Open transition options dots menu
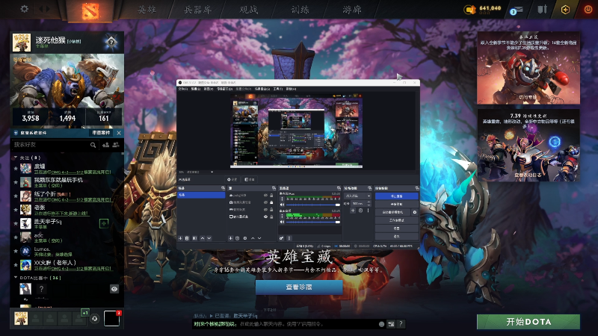The image size is (598, 336). [368, 211]
